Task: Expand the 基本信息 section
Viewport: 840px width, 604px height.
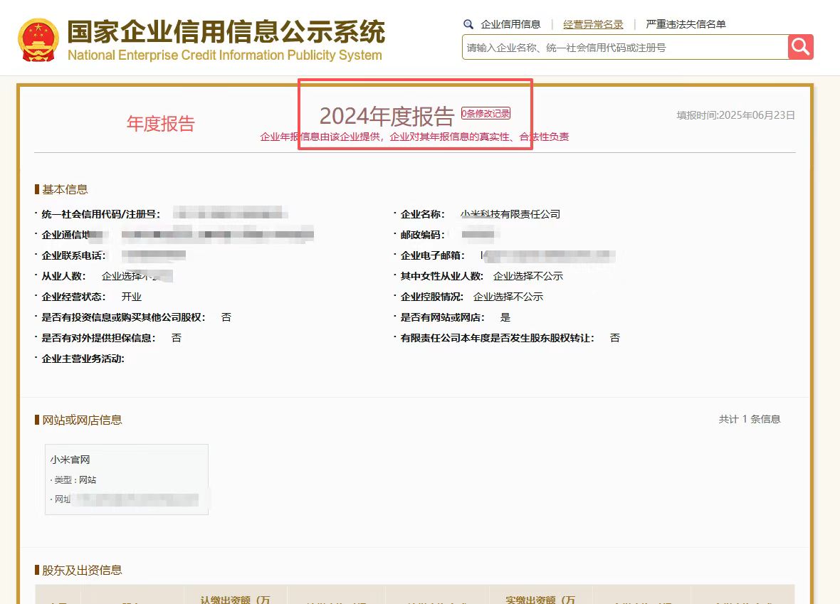Action: (64, 189)
